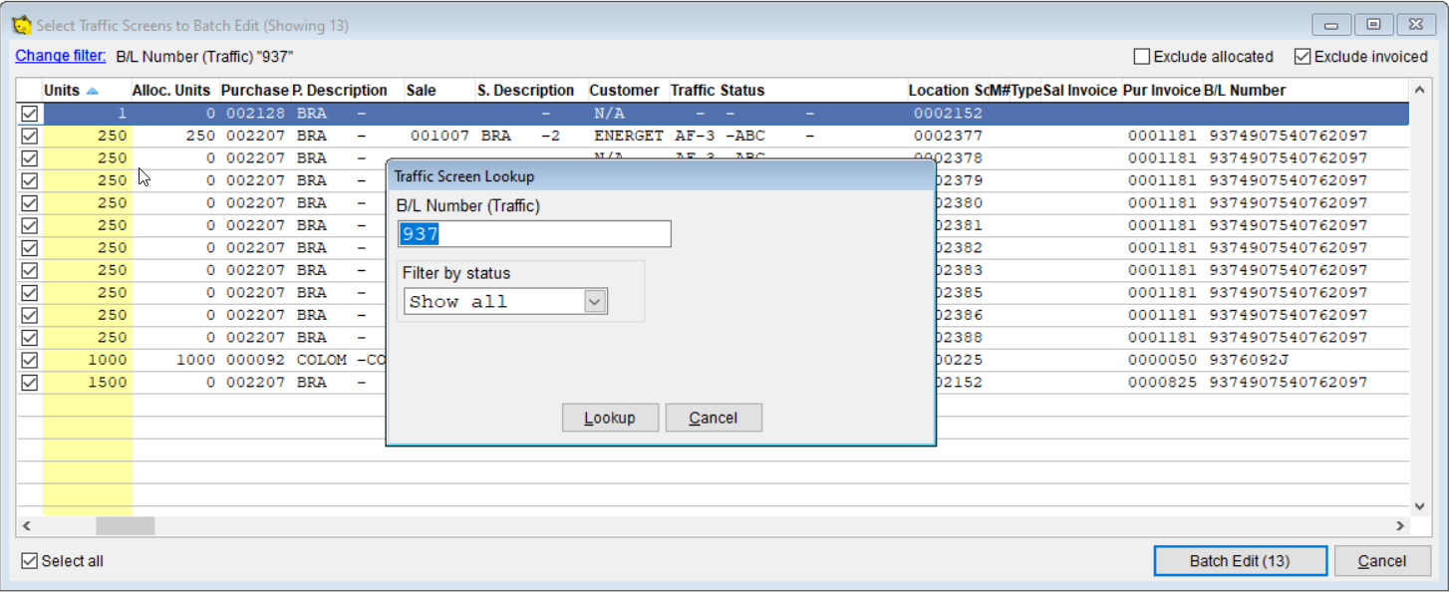
Task: Click the location 0002377 cell
Action: pyautogui.click(x=948, y=136)
